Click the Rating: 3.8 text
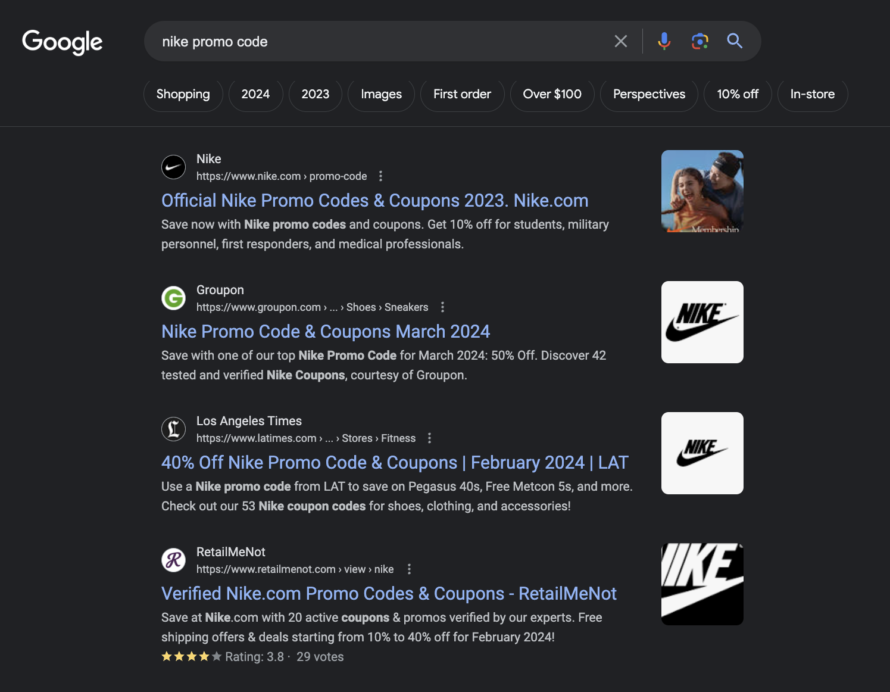The height and width of the screenshot is (692, 890). point(255,657)
